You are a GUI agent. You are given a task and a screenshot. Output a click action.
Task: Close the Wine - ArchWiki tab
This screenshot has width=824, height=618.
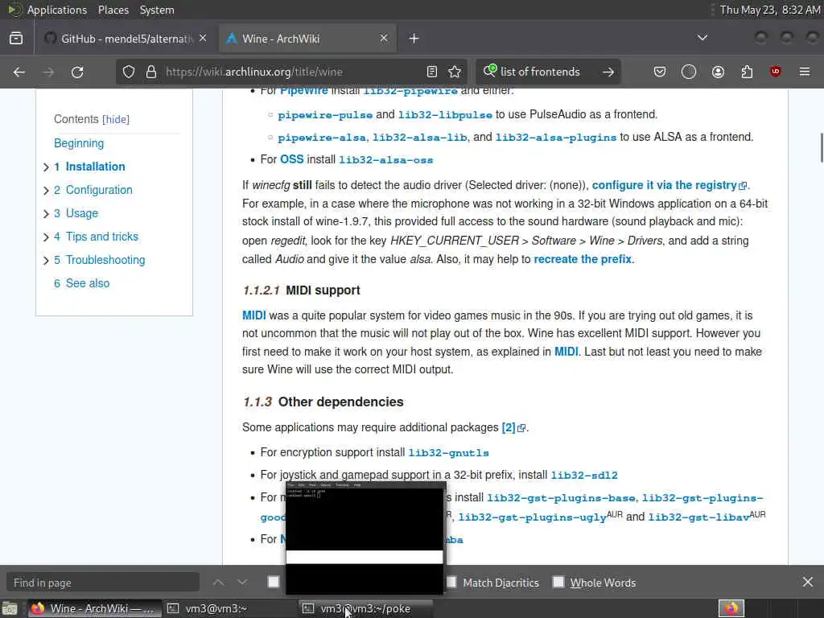click(384, 39)
